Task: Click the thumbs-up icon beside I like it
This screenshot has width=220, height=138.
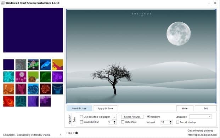Action: 77,133
